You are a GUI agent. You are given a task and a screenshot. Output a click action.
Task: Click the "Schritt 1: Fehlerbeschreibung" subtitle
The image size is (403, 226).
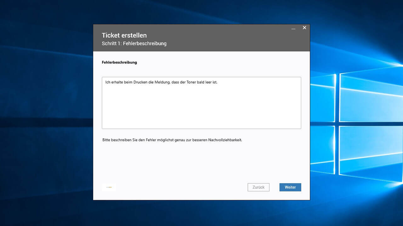134,44
